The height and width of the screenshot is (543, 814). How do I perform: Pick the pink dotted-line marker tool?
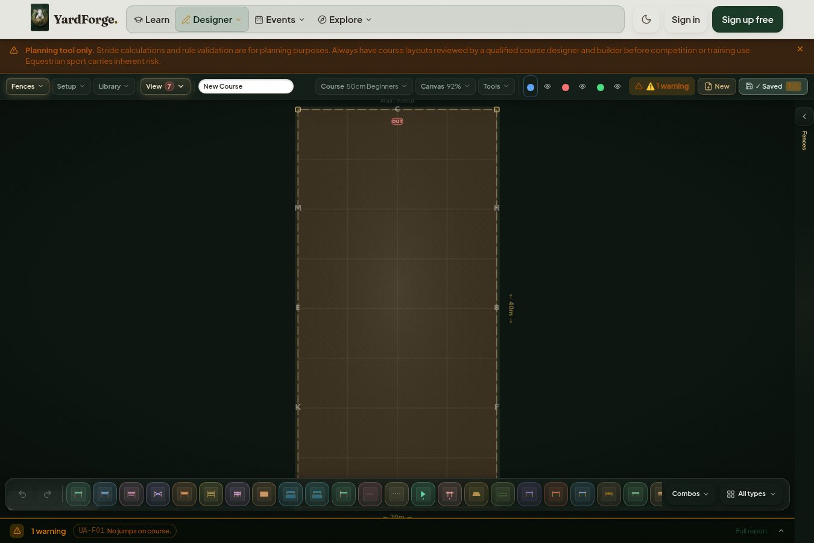370,494
